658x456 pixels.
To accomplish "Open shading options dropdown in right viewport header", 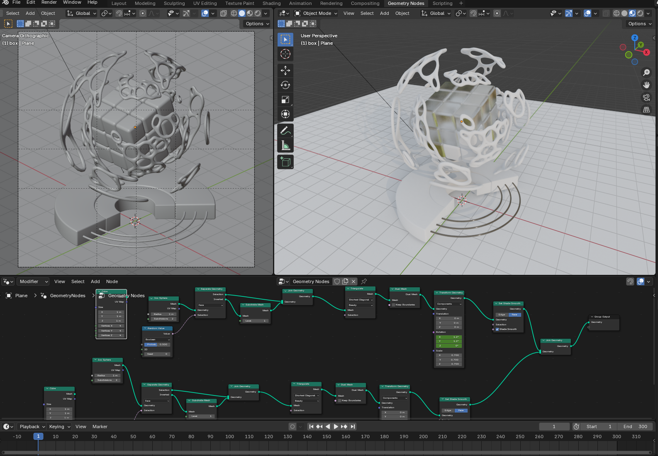I will pyautogui.click(x=648, y=13).
